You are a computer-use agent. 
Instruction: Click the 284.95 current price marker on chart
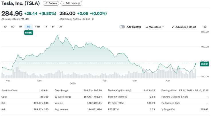(x=204, y=64)
